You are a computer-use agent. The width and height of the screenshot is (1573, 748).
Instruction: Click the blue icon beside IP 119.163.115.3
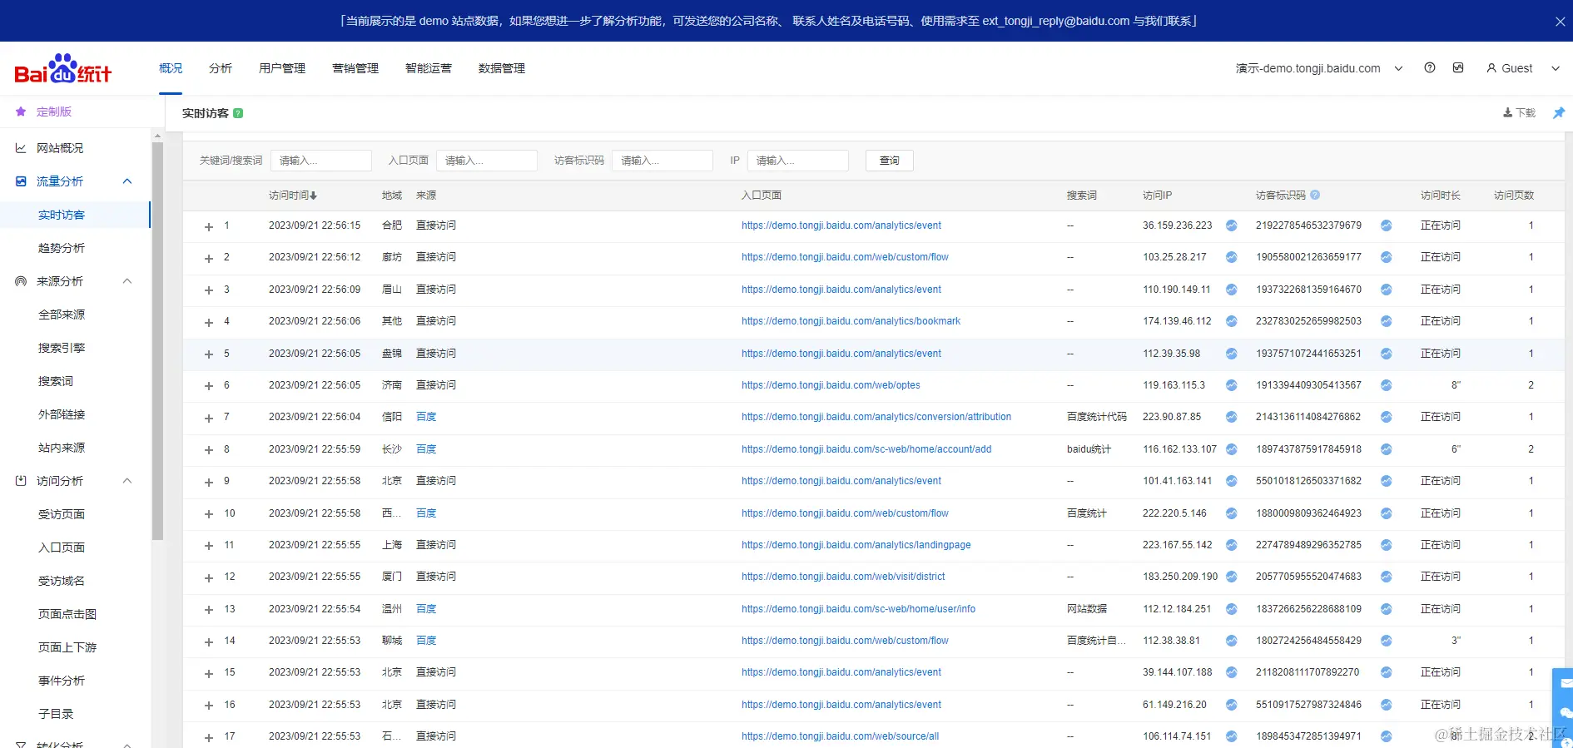[x=1232, y=385]
